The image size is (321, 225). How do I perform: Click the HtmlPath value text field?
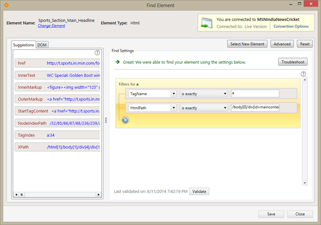(262, 108)
